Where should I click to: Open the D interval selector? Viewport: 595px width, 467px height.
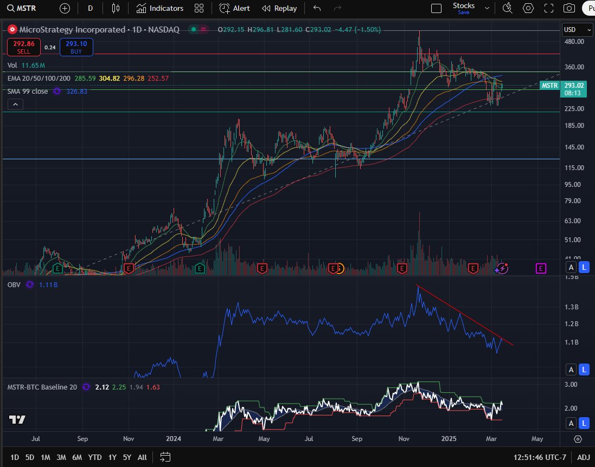click(x=91, y=8)
